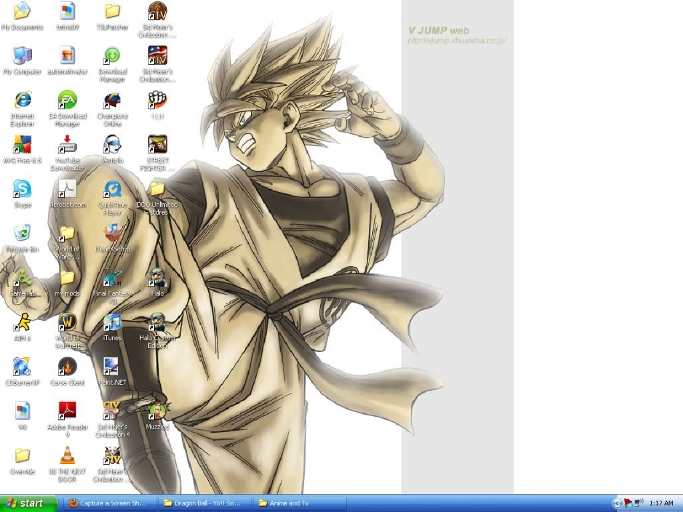Select the Acrobat.com shortcut
The height and width of the screenshot is (512, 683).
click(x=67, y=189)
